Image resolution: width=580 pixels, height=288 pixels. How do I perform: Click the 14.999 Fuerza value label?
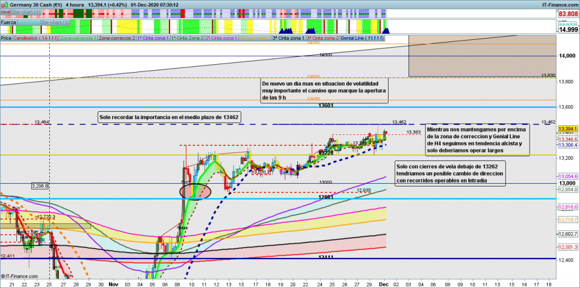[567, 29]
